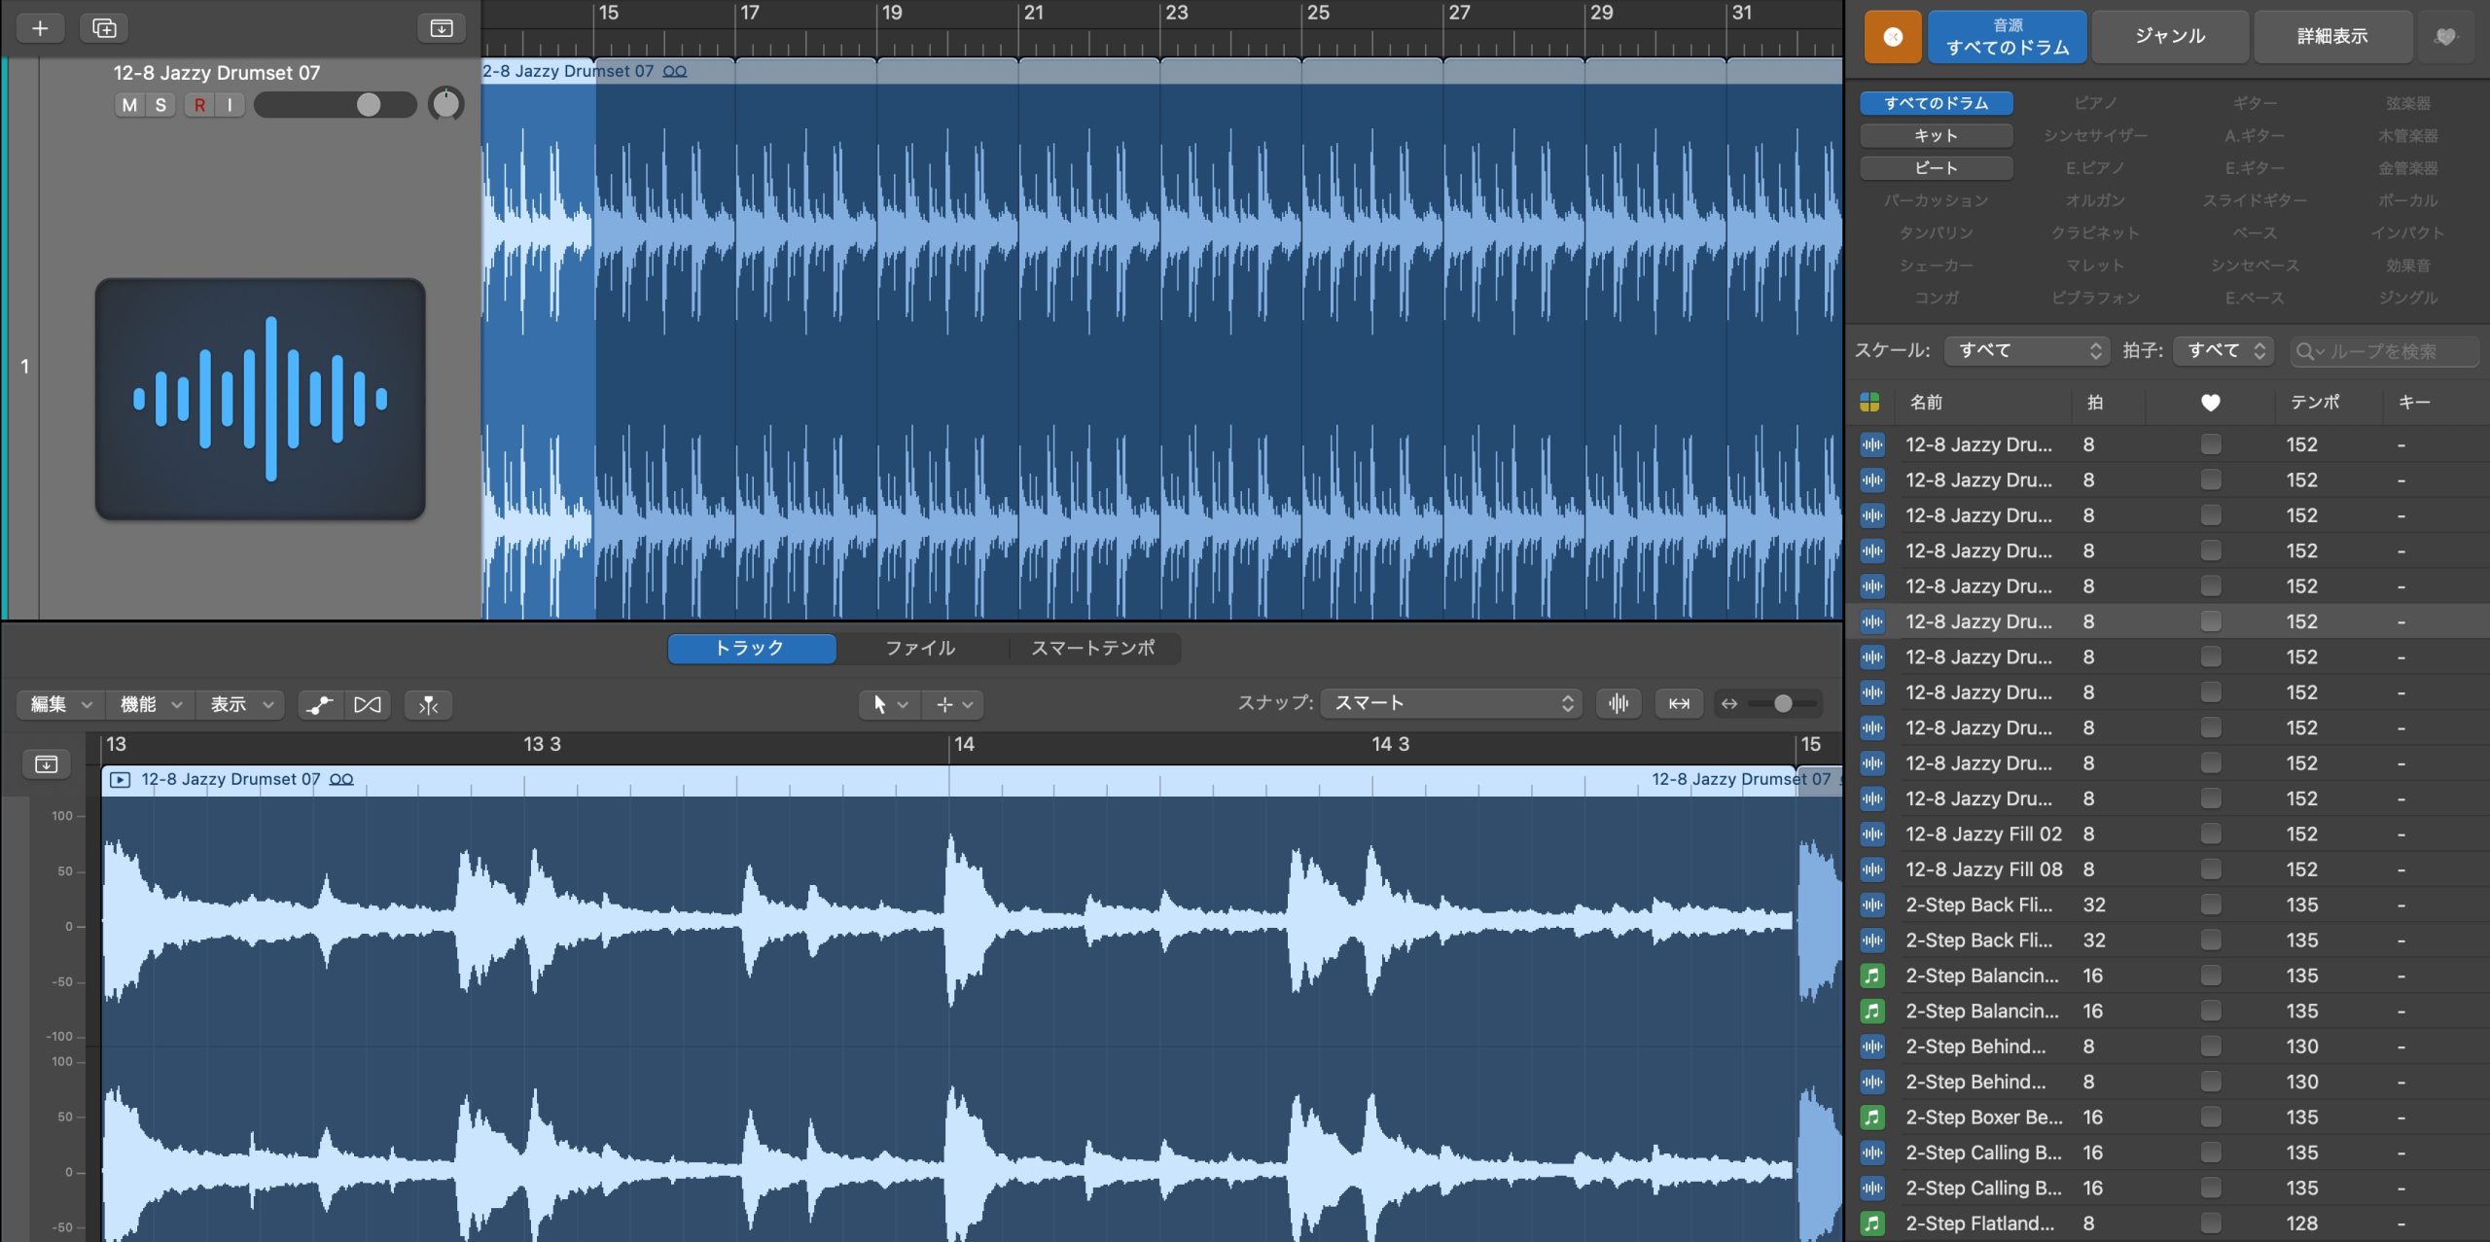Viewport: 2490px width, 1242px height.
Task: Click the large audio waveform track icon
Action: (260, 399)
